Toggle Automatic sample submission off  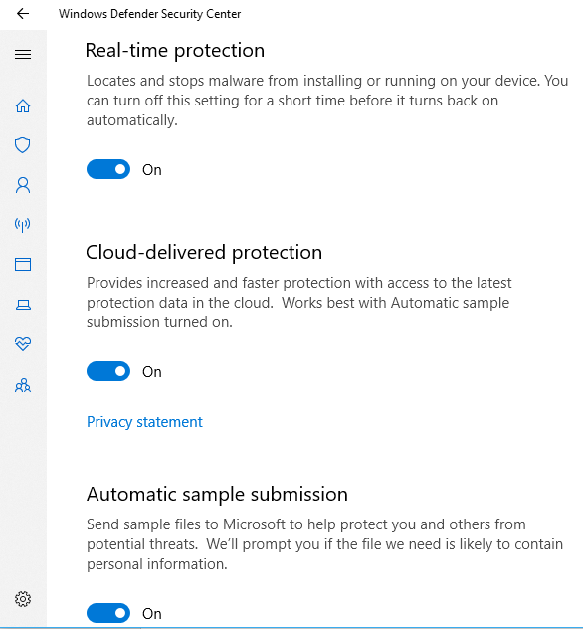(108, 613)
